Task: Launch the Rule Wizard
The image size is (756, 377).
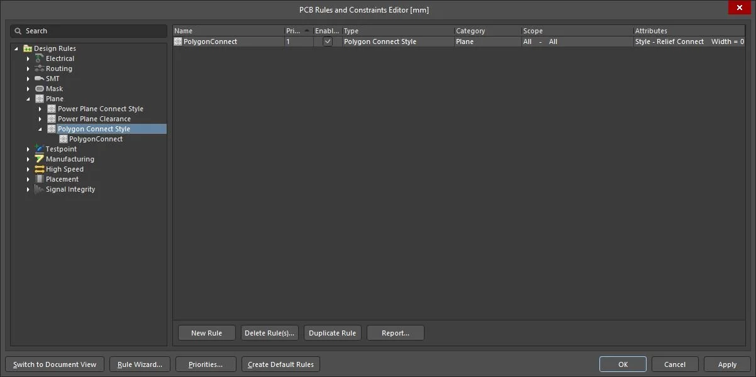Action: click(139, 364)
